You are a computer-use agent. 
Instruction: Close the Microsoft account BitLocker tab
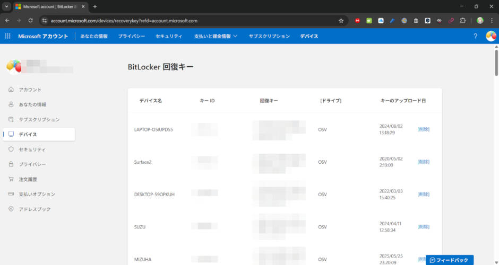point(83,6)
